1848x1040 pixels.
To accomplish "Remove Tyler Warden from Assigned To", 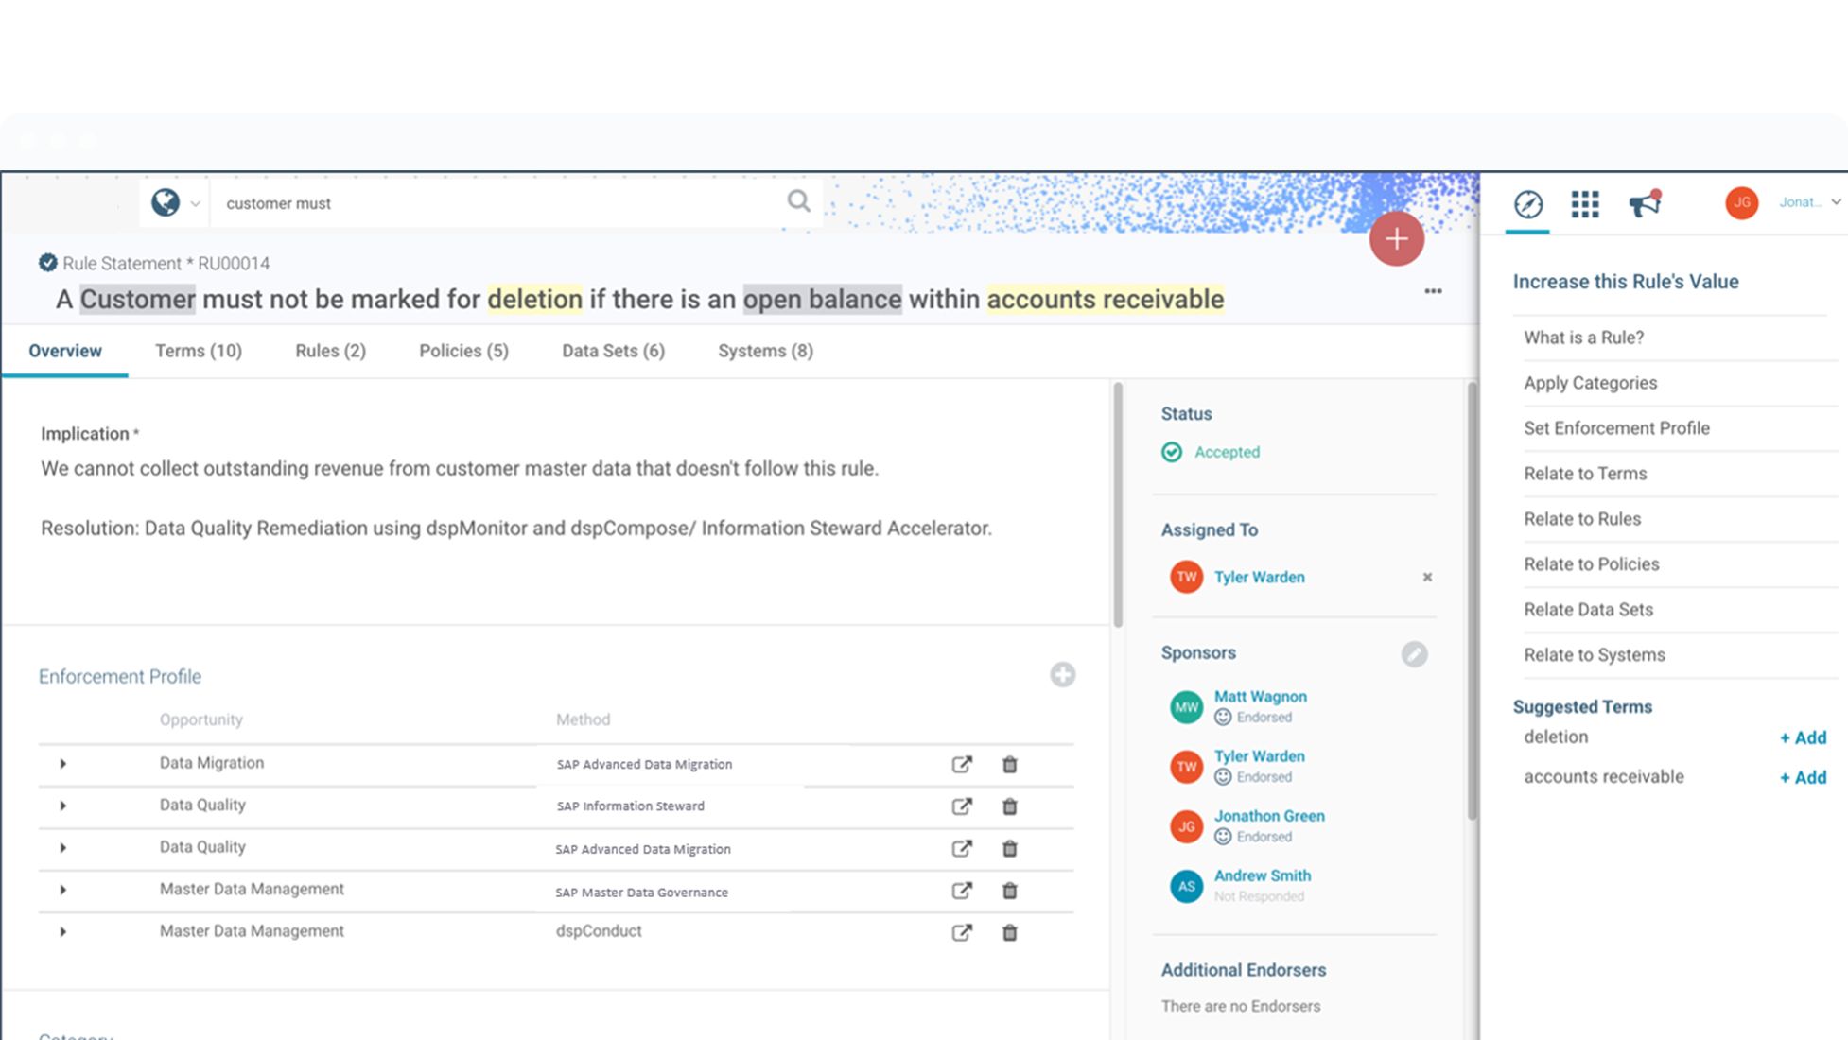I will (x=1427, y=578).
